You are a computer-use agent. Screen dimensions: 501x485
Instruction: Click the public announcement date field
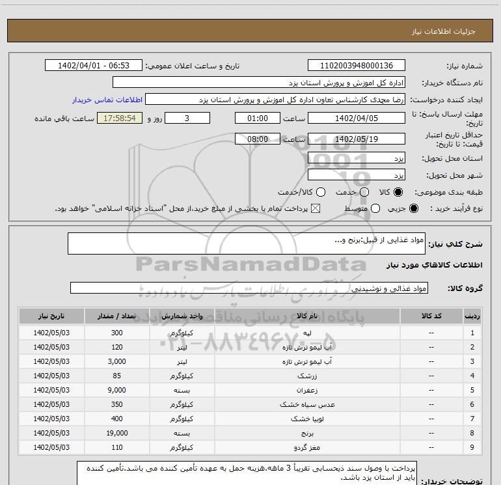pos(94,66)
